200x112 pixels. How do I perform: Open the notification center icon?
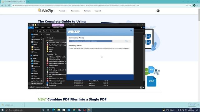tap(197, 110)
